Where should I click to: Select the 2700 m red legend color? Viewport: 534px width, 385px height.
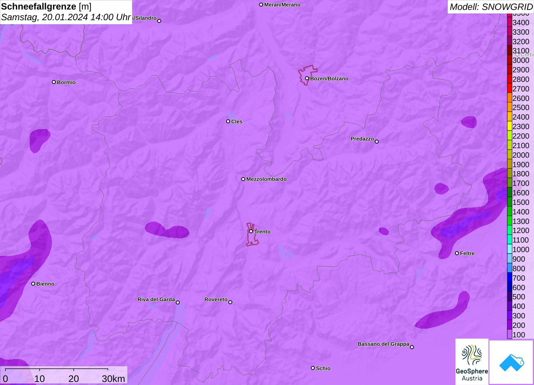click(510, 88)
